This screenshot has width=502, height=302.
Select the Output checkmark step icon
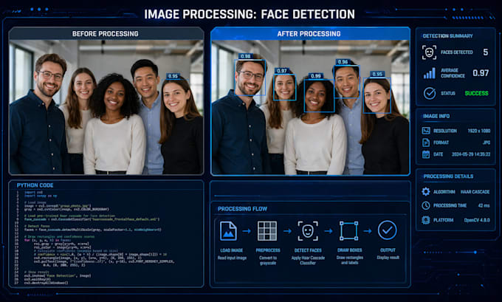(388, 230)
